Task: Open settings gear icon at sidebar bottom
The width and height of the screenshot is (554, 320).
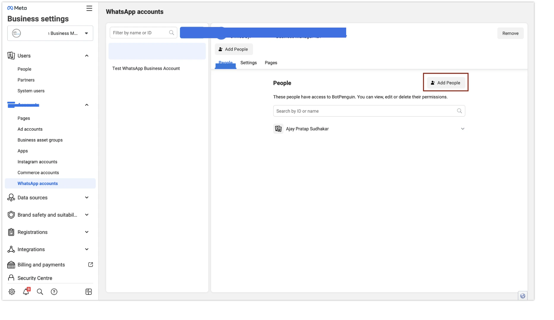Action: point(12,292)
